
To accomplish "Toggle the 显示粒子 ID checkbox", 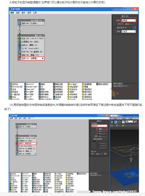I will point(115,27).
